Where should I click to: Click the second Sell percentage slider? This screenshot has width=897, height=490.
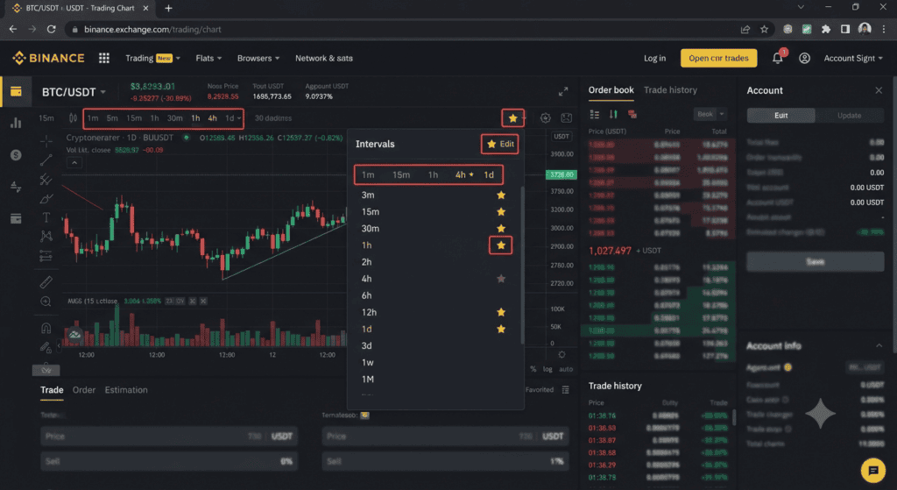445,461
